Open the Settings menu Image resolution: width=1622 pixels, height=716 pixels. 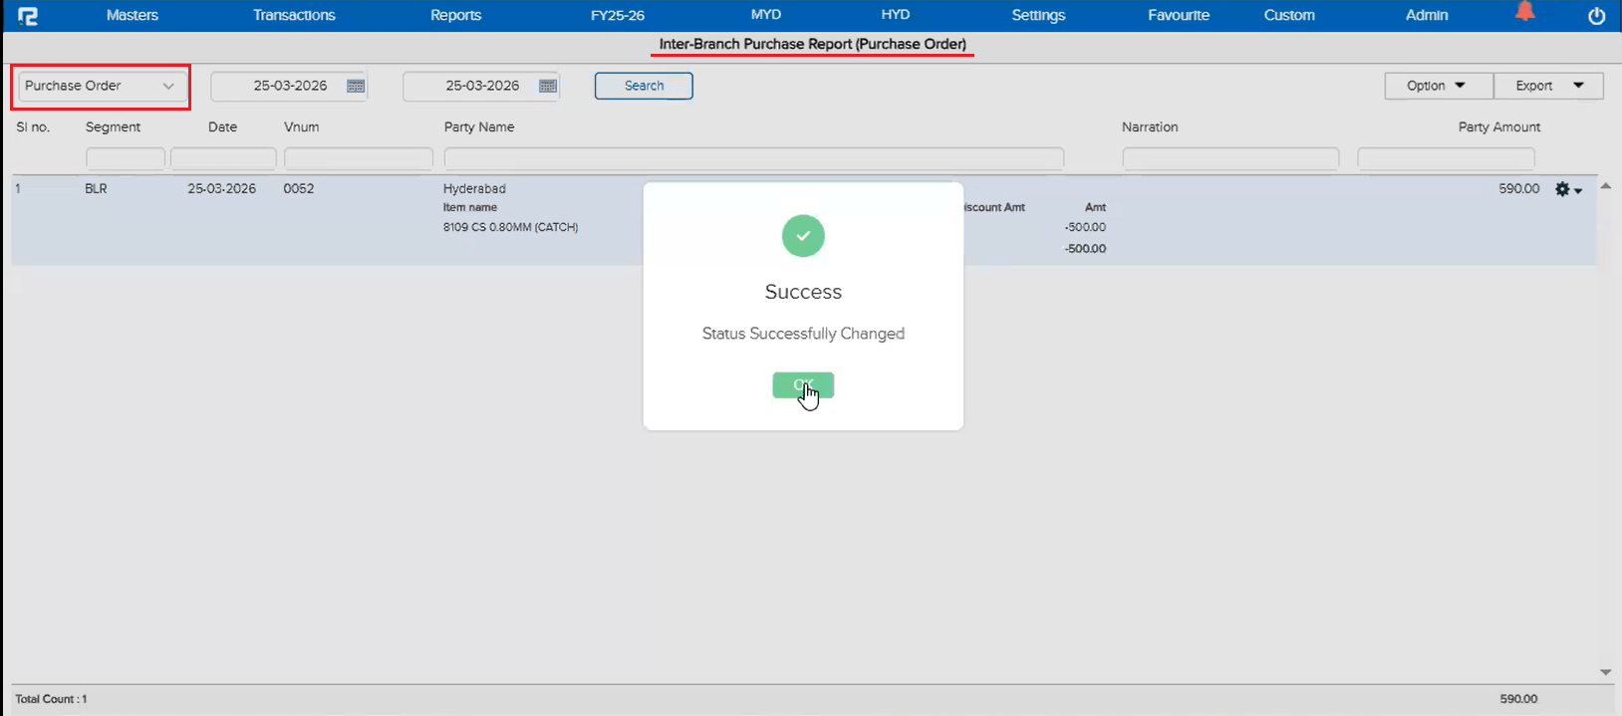click(1038, 15)
